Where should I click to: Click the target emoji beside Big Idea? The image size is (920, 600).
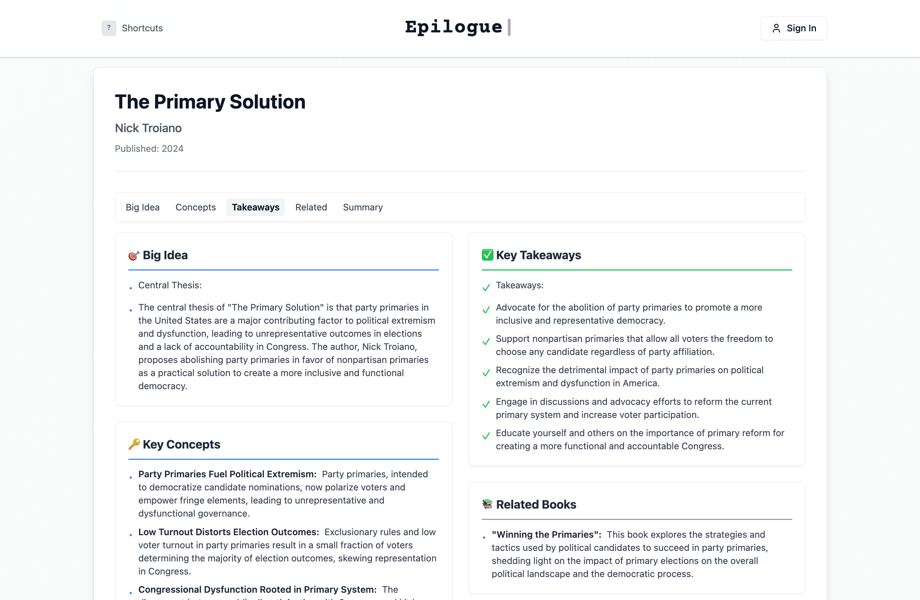(x=134, y=255)
